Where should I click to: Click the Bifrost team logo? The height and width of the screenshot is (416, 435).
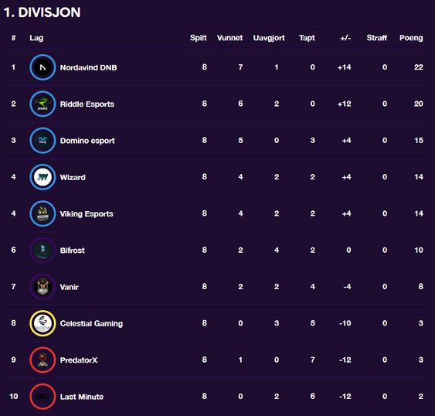[42, 251]
